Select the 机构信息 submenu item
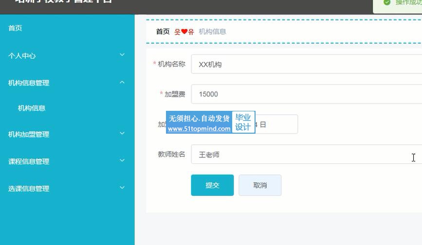This screenshot has height=245, width=422. 32,108
